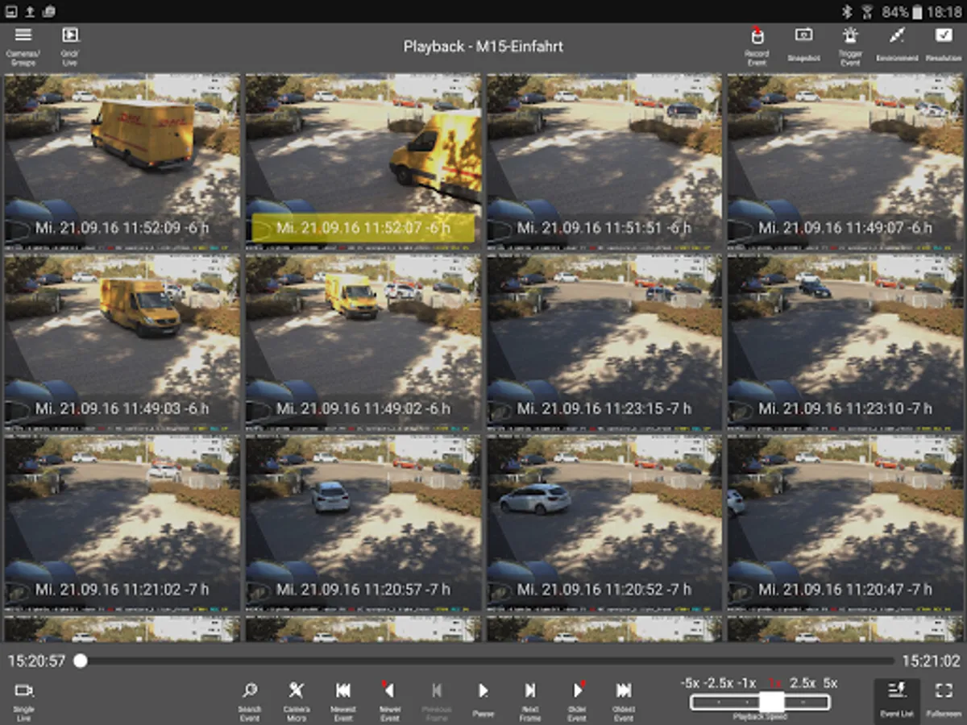This screenshot has width=967, height=725.
Task: Step back to the Previous Frame
Action: (437, 699)
